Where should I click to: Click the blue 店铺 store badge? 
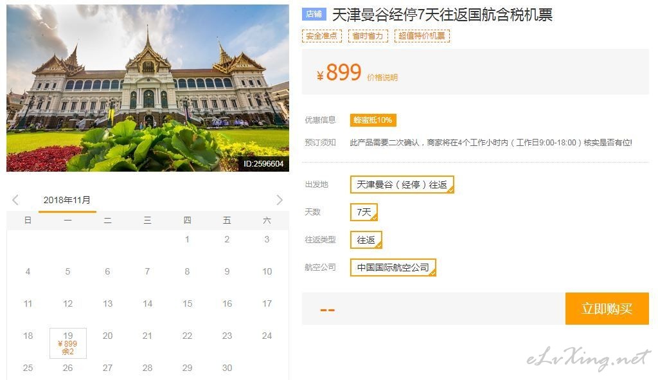point(314,14)
